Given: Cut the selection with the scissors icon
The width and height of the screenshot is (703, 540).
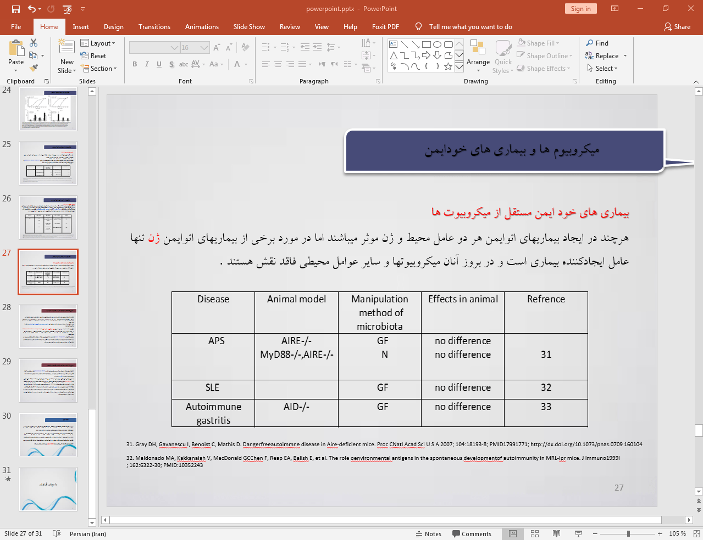Looking at the screenshot, I should click(x=34, y=43).
